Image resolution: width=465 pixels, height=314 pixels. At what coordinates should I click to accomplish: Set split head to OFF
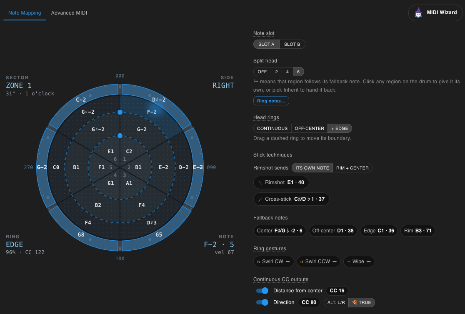click(262, 72)
